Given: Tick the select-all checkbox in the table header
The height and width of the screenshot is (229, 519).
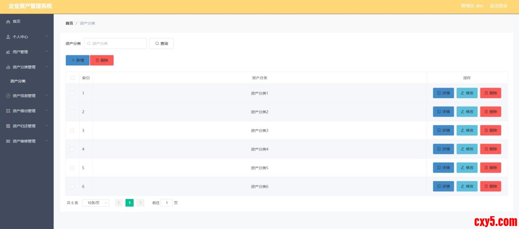Looking at the screenshot, I should 72,78.
